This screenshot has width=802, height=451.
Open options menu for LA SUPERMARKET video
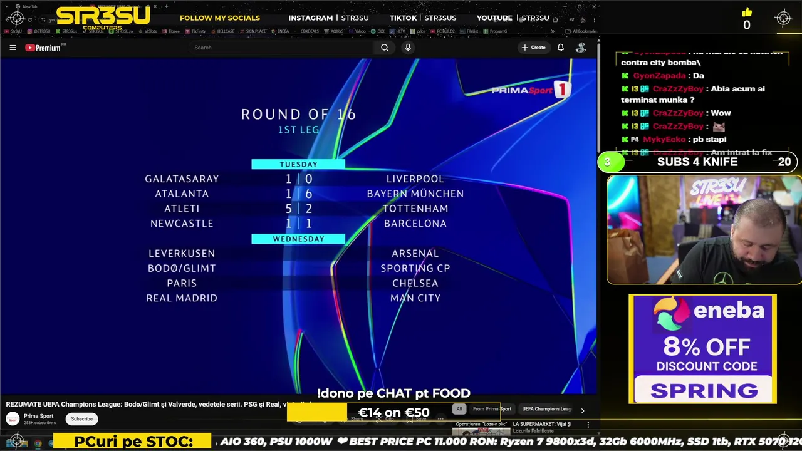click(x=588, y=425)
